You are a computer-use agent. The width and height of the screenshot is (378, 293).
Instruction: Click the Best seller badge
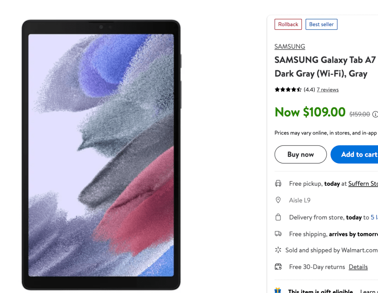click(321, 24)
